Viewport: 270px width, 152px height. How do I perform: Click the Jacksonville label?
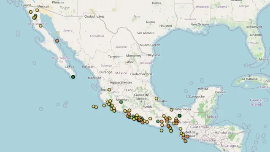coord(254,27)
